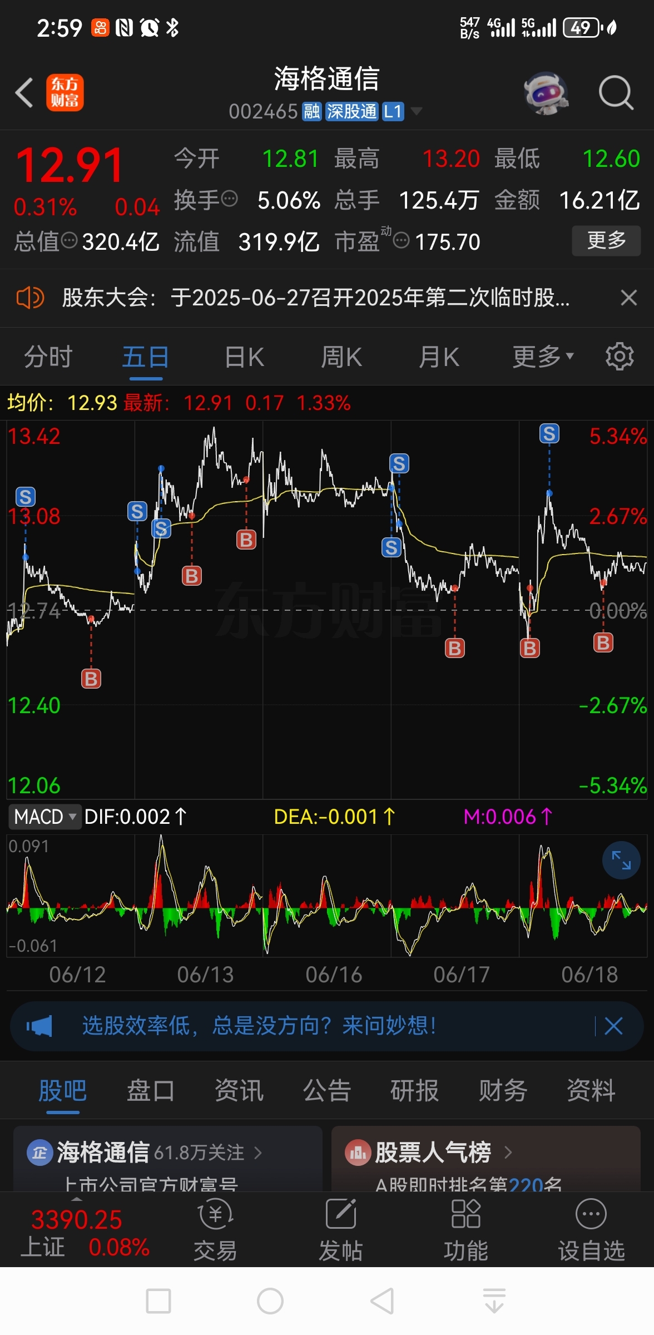Open the MACD indicator dropdown
This screenshot has width=654, height=1335.
tap(45, 817)
